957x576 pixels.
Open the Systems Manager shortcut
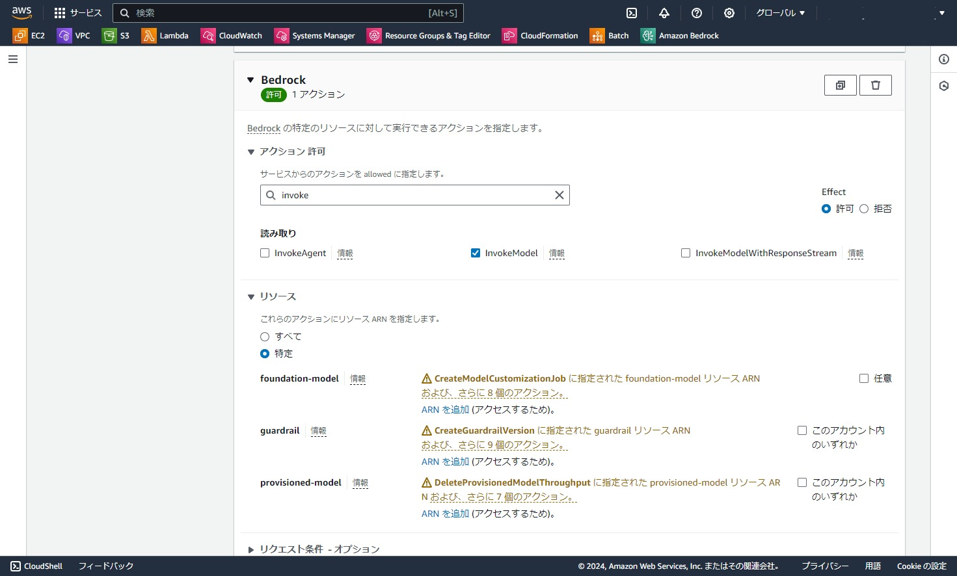(x=315, y=36)
